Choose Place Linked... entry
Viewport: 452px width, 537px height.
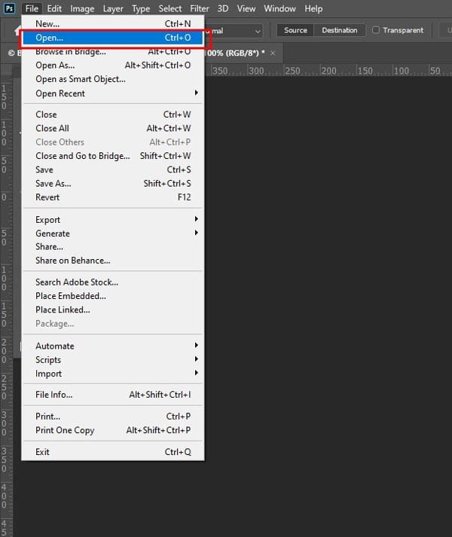(113, 310)
